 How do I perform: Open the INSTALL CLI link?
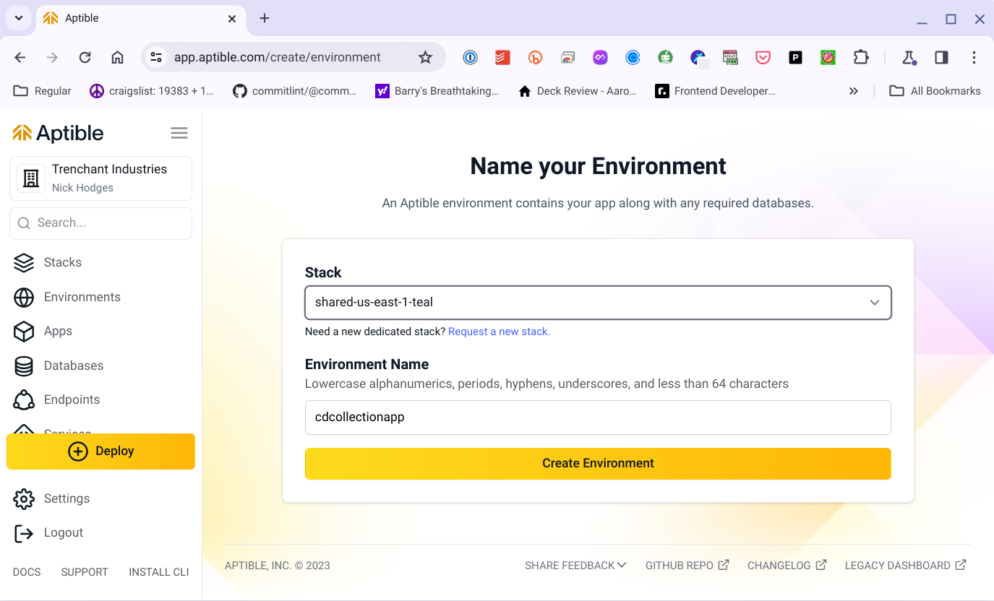(159, 572)
